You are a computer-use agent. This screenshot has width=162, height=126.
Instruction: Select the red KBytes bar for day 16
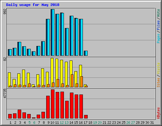click(x=81, y=106)
